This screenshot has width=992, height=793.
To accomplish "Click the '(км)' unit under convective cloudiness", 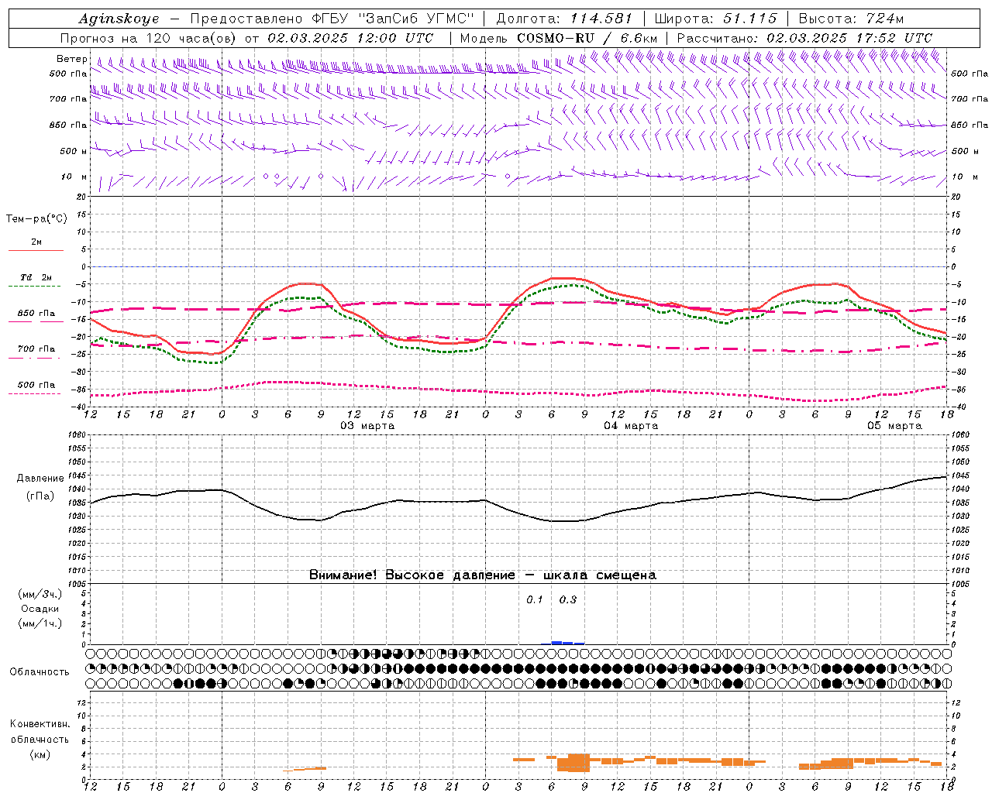I will (40, 754).
